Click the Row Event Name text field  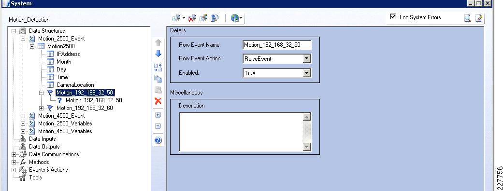pos(277,45)
